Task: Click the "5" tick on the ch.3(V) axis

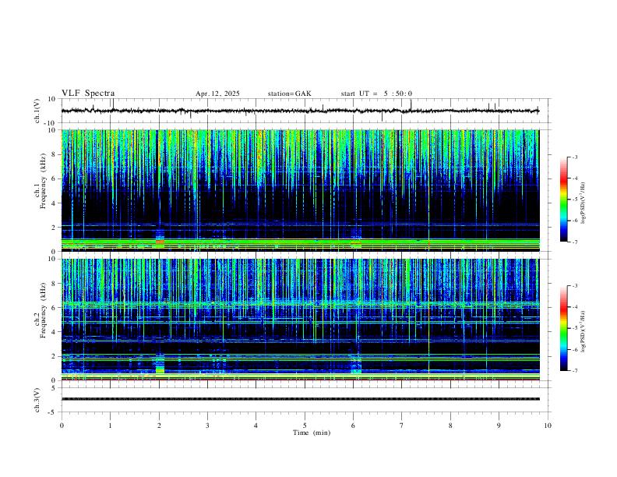Action: [x=55, y=388]
